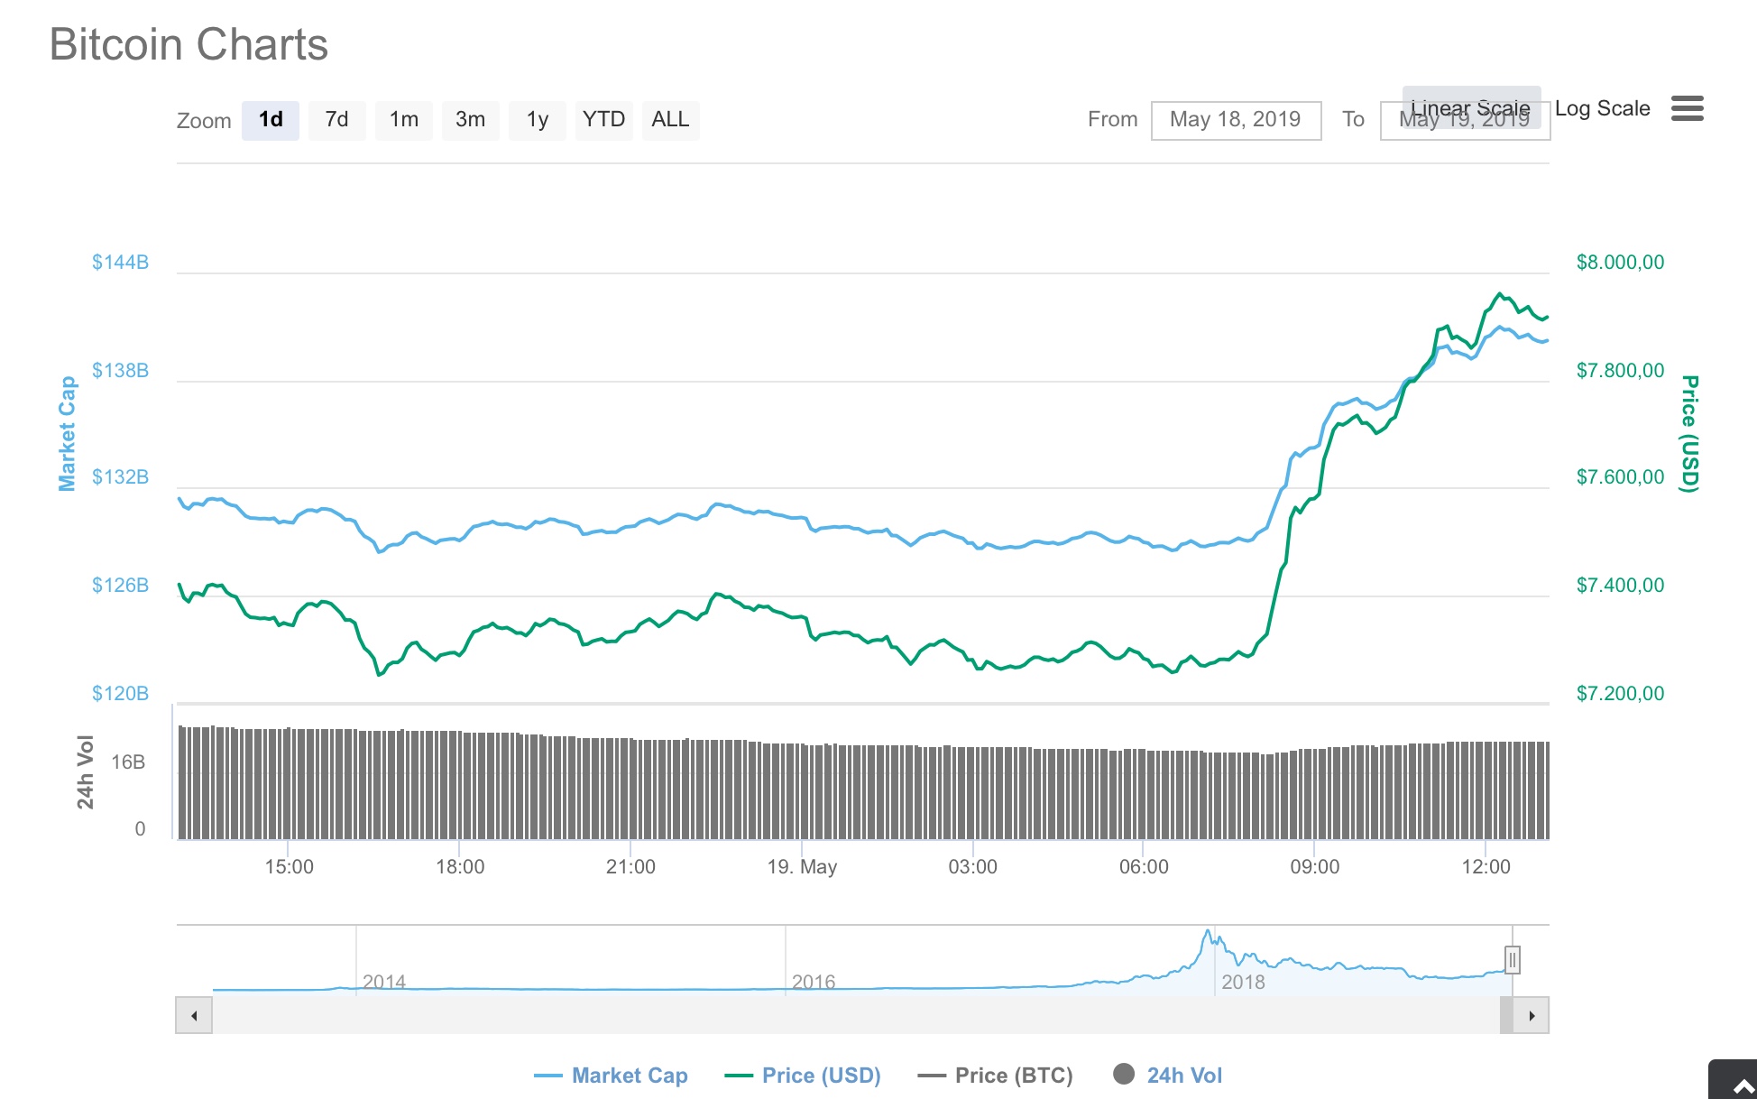Click the Market Cap axis title

pos(67,434)
